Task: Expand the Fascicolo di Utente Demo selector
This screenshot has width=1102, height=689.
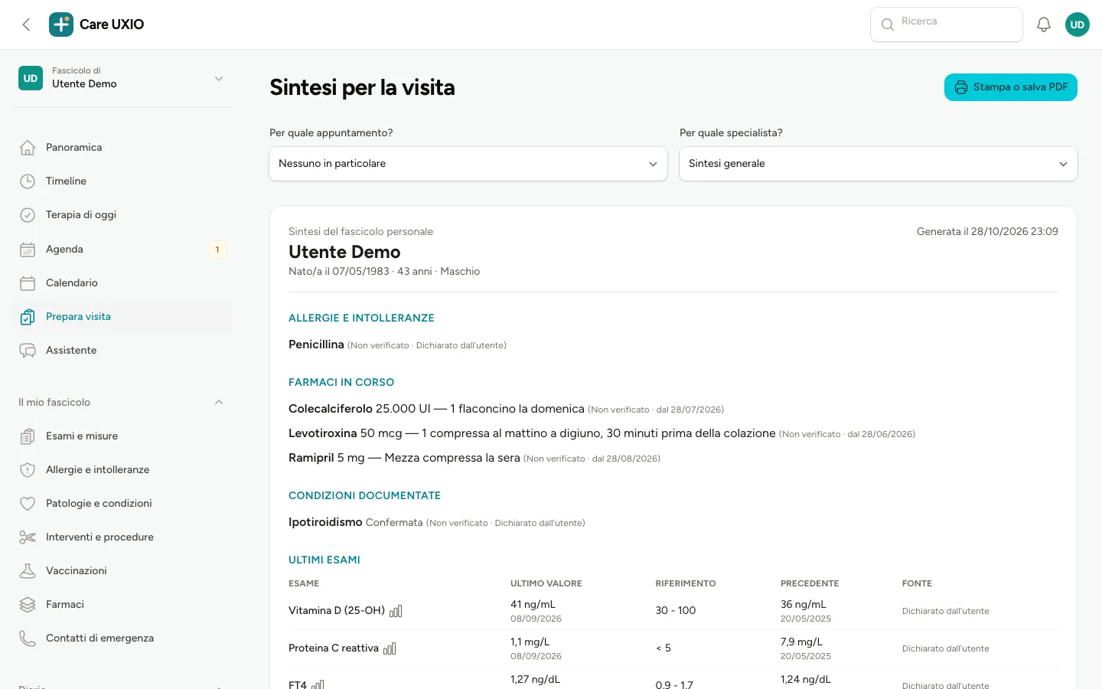Action: tap(122, 78)
